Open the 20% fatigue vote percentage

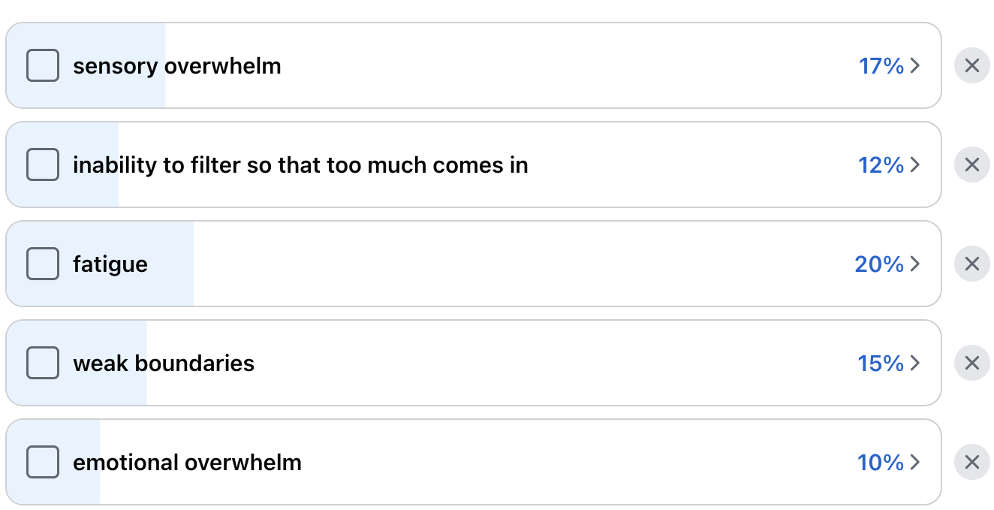coord(878,264)
